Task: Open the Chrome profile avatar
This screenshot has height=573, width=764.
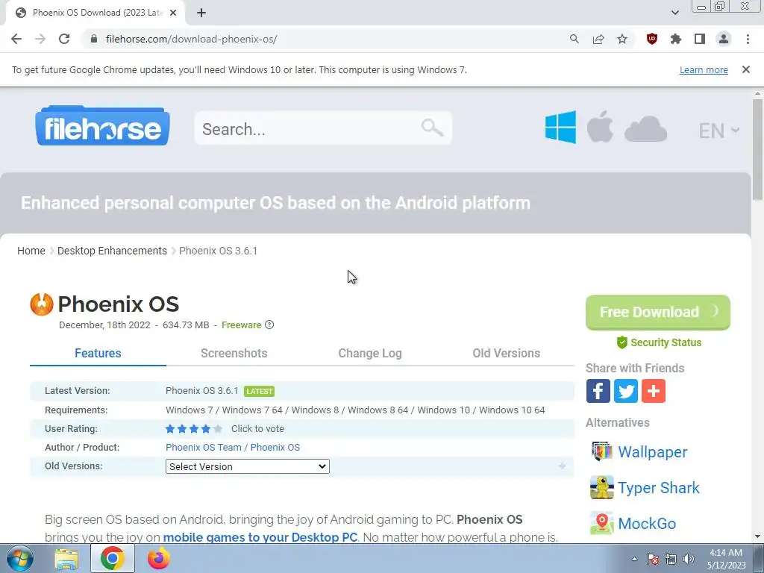Action: [724, 39]
